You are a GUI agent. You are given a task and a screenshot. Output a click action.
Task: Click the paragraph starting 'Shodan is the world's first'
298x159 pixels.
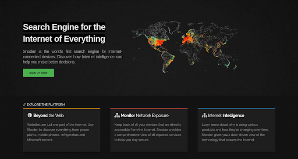click(73, 57)
